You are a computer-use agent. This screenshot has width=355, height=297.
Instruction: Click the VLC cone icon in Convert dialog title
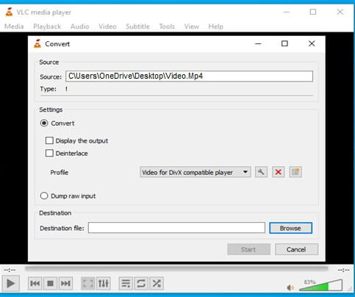(x=37, y=43)
